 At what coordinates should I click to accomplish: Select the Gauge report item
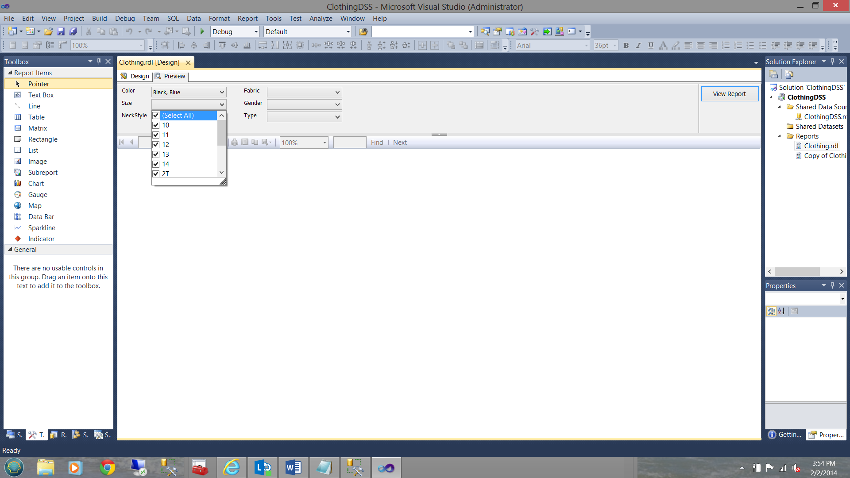(x=38, y=195)
